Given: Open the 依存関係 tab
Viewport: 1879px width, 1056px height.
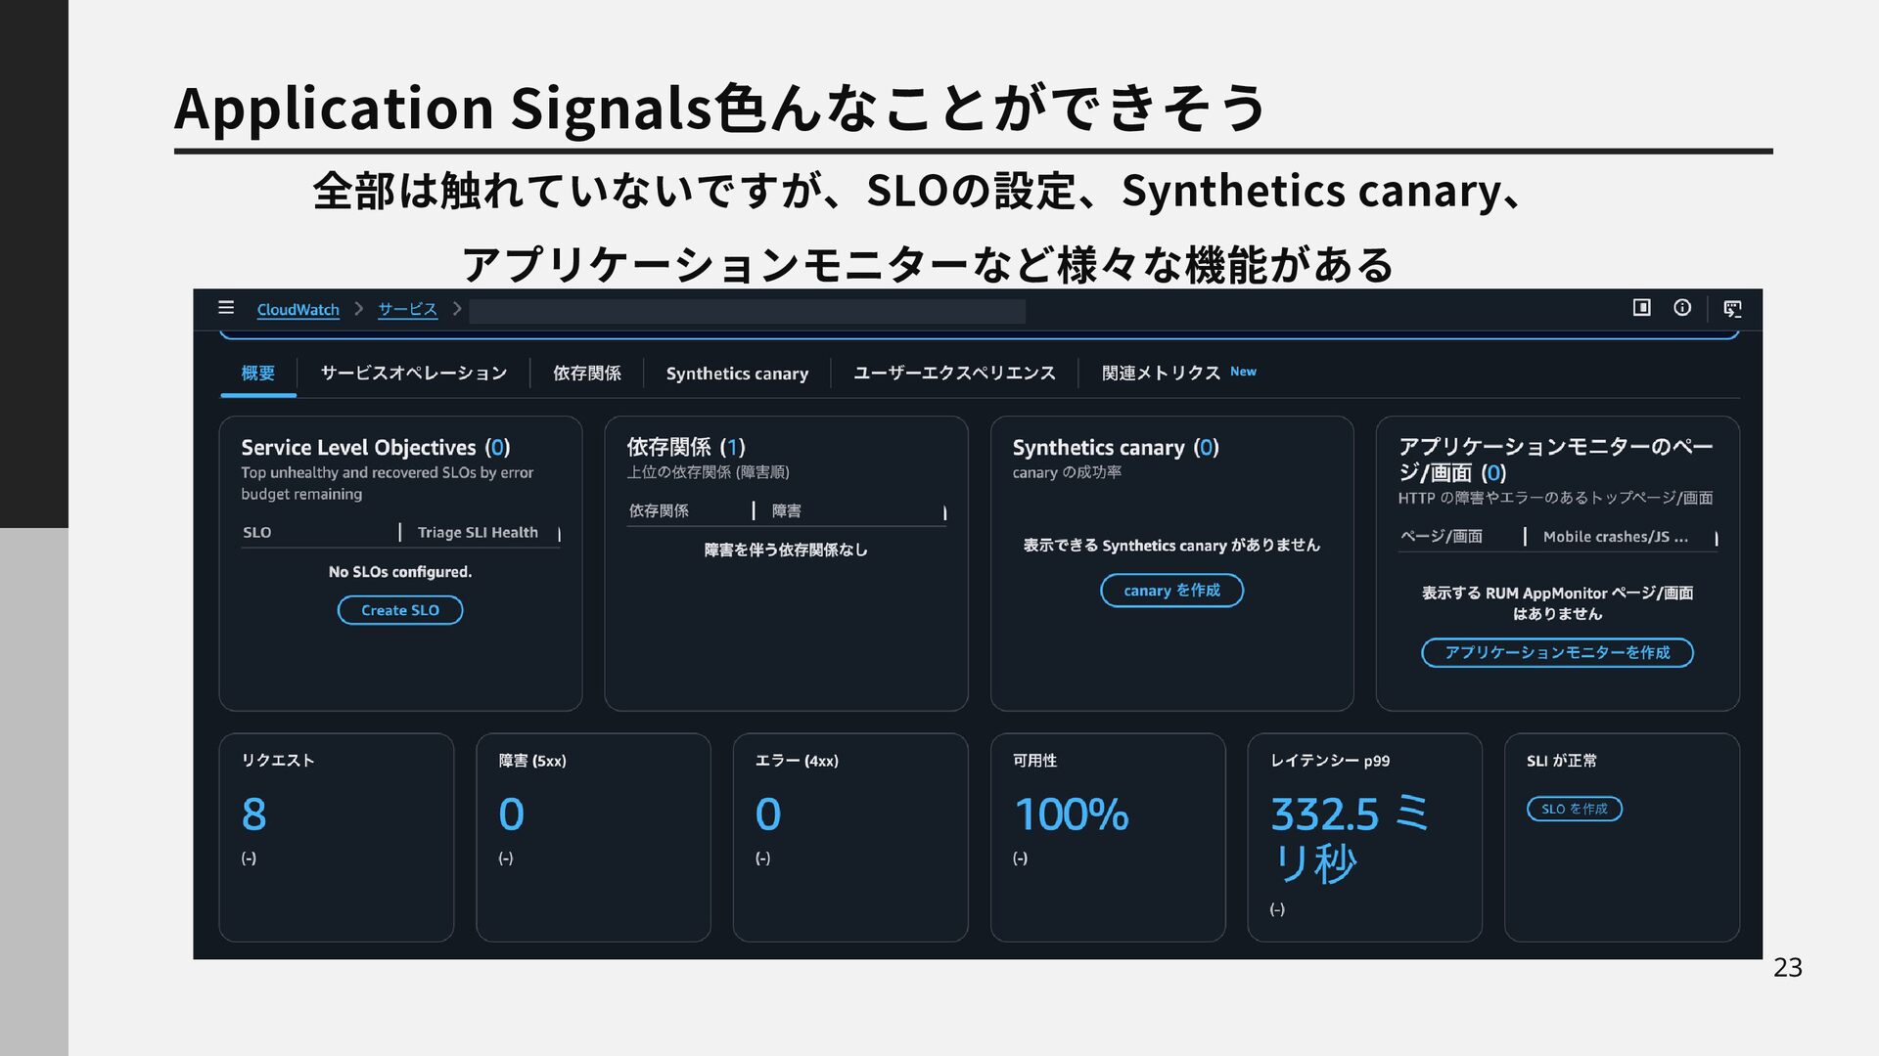Looking at the screenshot, I should click(586, 374).
